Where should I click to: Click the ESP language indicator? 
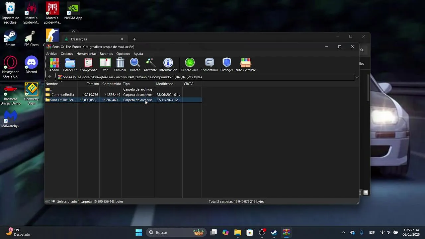(x=372, y=232)
